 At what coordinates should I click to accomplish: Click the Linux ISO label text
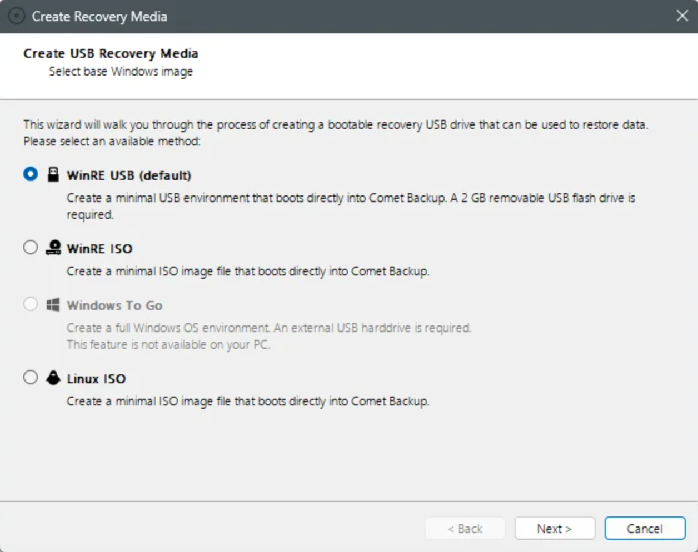[96, 379]
